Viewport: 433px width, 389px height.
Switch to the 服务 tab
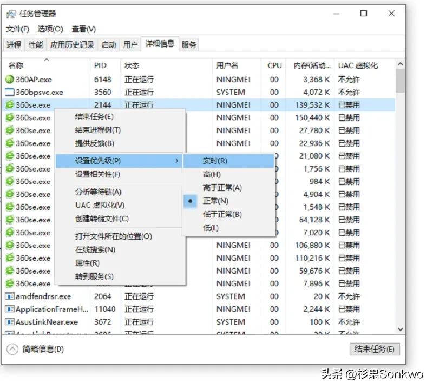tap(188, 44)
